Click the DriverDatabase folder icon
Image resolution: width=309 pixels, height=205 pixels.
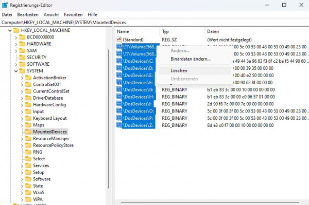pos(28,98)
